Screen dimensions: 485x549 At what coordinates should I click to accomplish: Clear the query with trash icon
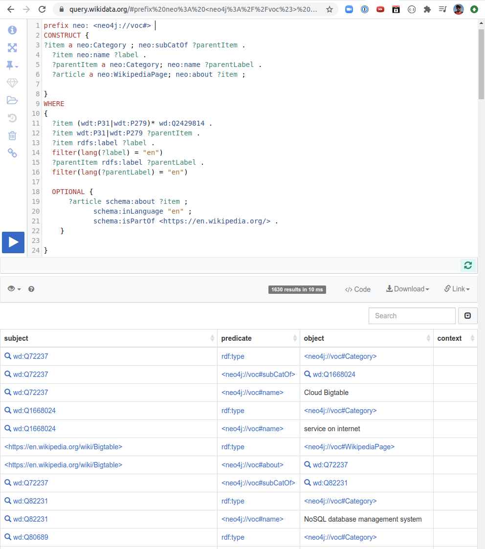pyautogui.click(x=12, y=135)
